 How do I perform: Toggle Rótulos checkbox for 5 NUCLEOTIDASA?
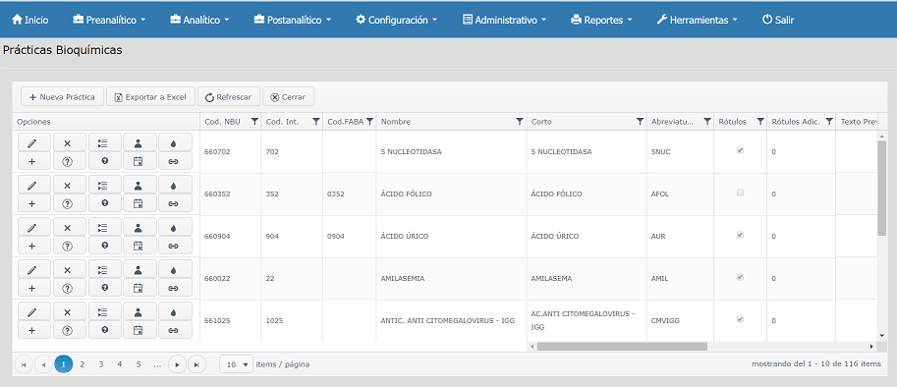pos(740,151)
